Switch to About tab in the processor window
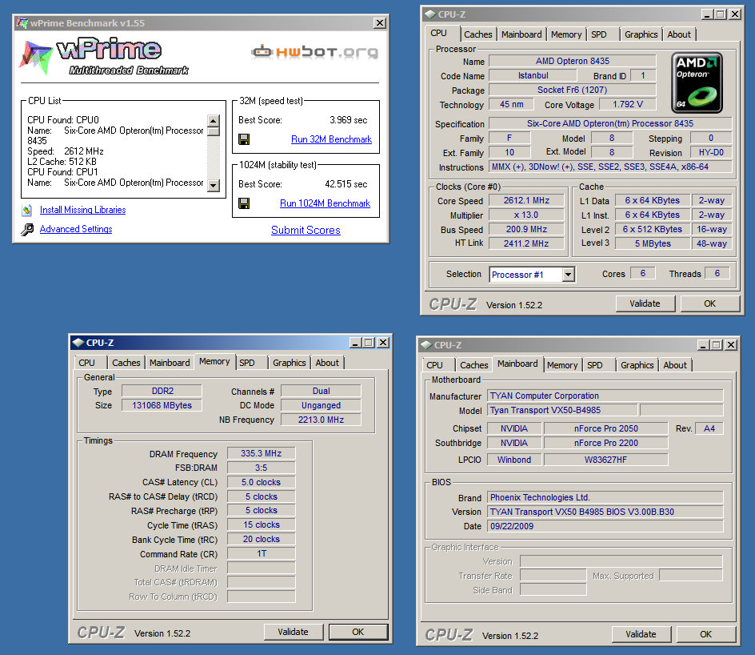Viewport: 755px width, 655px height. click(x=679, y=34)
